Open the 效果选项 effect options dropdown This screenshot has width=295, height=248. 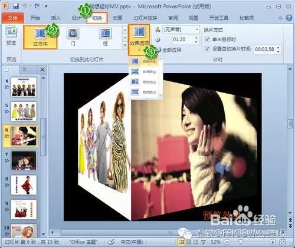[139, 40]
